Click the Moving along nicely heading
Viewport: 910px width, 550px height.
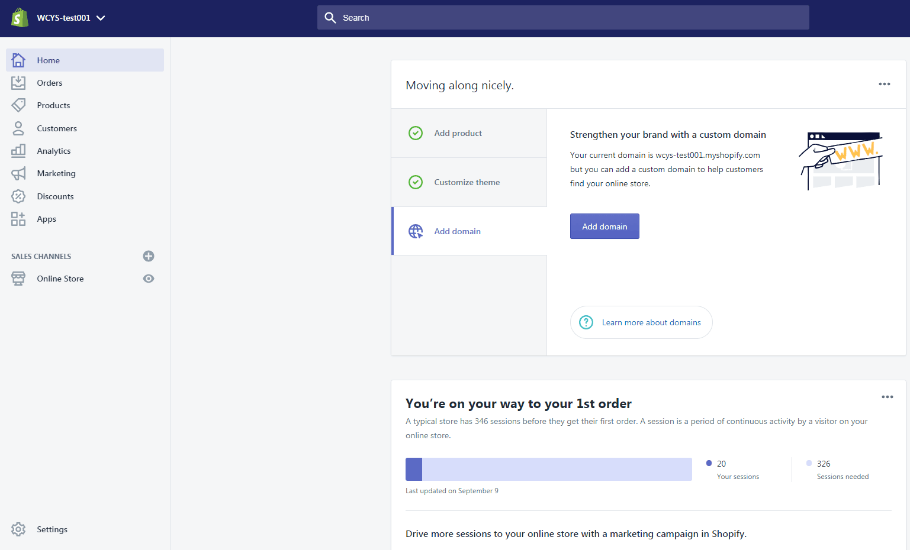click(x=459, y=85)
